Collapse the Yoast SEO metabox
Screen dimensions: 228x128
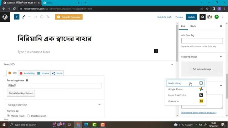coord(172,64)
